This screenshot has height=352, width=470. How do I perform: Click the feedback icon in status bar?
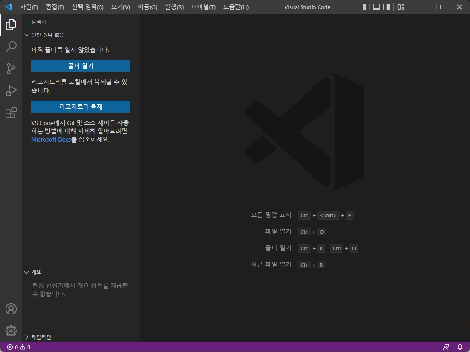446,347
